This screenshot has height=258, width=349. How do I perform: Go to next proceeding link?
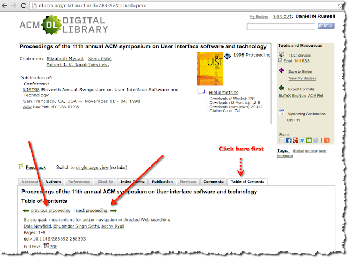pos(92,210)
